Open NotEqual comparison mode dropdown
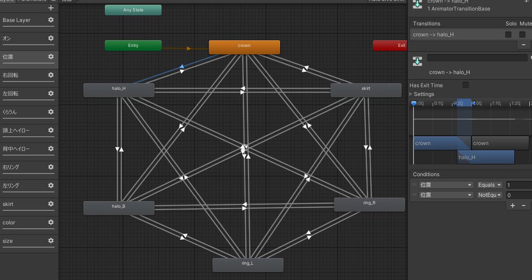The image size is (532, 280). click(x=490, y=195)
